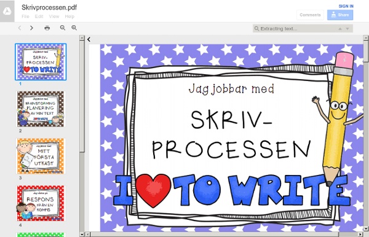This screenshot has width=369, height=237.
Task: Select page 2 thumbnail Brainstorming Planering
Action: [40, 109]
